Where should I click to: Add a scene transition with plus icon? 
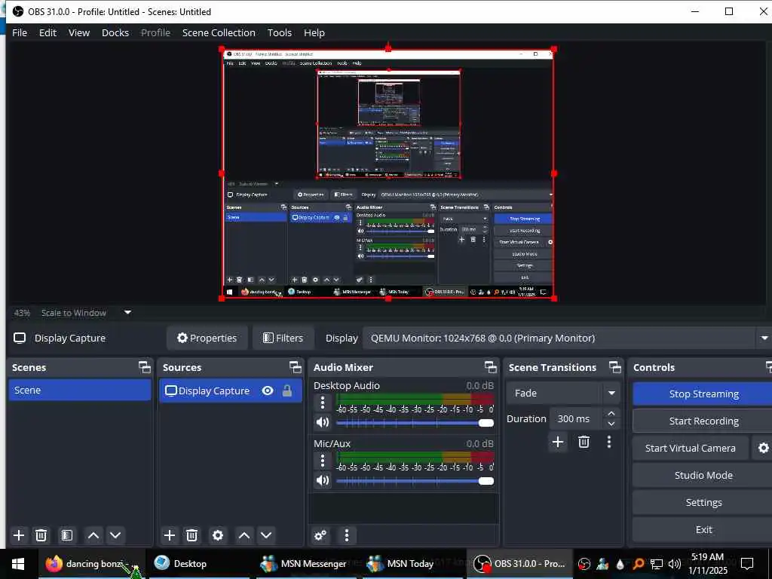[558, 442]
